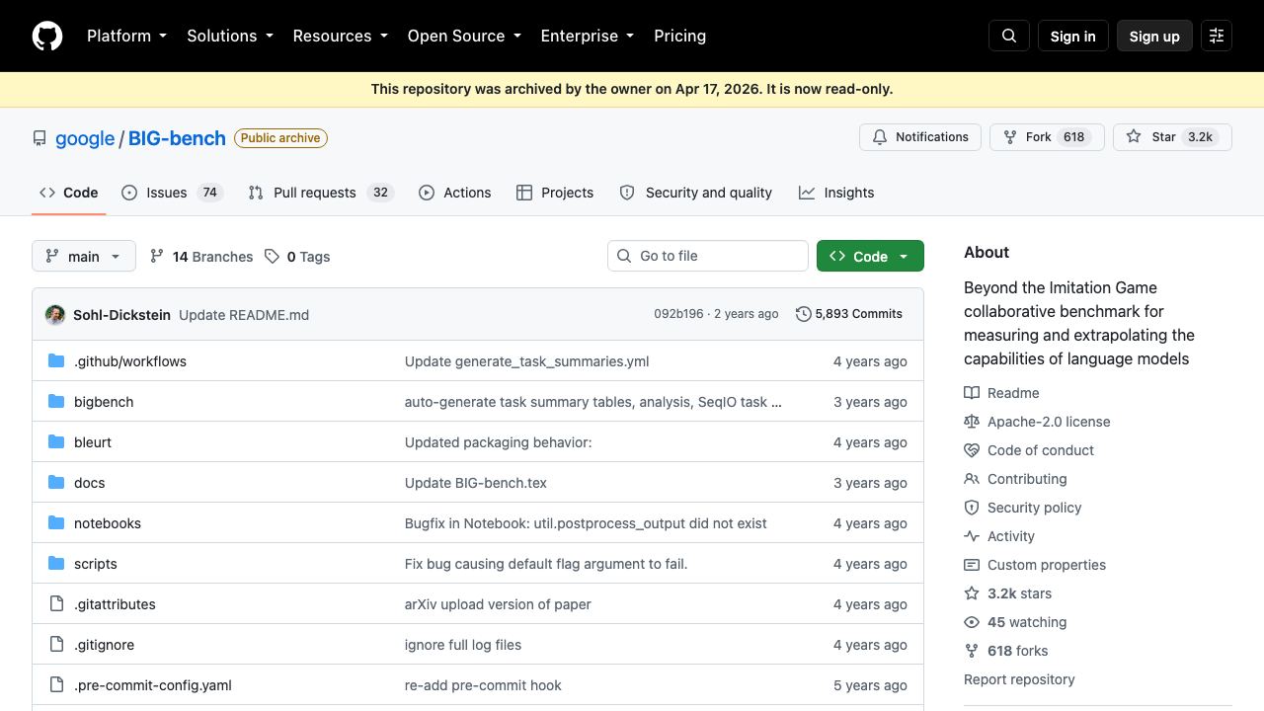1264x711 pixels.
Task: Open the Projects tab
Action: point(555,193)
